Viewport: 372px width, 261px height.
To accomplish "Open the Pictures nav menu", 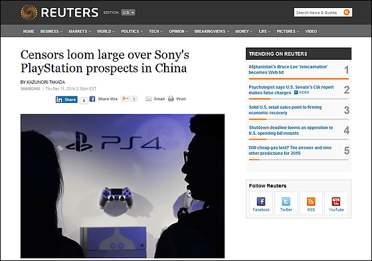I will [x=288, y=31].
